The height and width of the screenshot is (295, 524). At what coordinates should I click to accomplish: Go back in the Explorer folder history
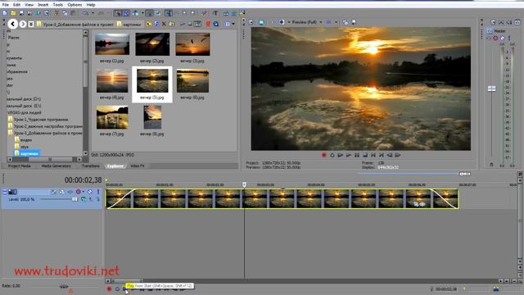[13, 24]
